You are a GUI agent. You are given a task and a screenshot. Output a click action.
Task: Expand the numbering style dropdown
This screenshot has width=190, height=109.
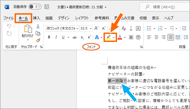click(165, 29)
